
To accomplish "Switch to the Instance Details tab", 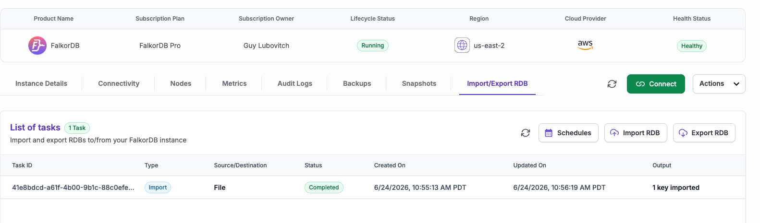I will 41,83.
